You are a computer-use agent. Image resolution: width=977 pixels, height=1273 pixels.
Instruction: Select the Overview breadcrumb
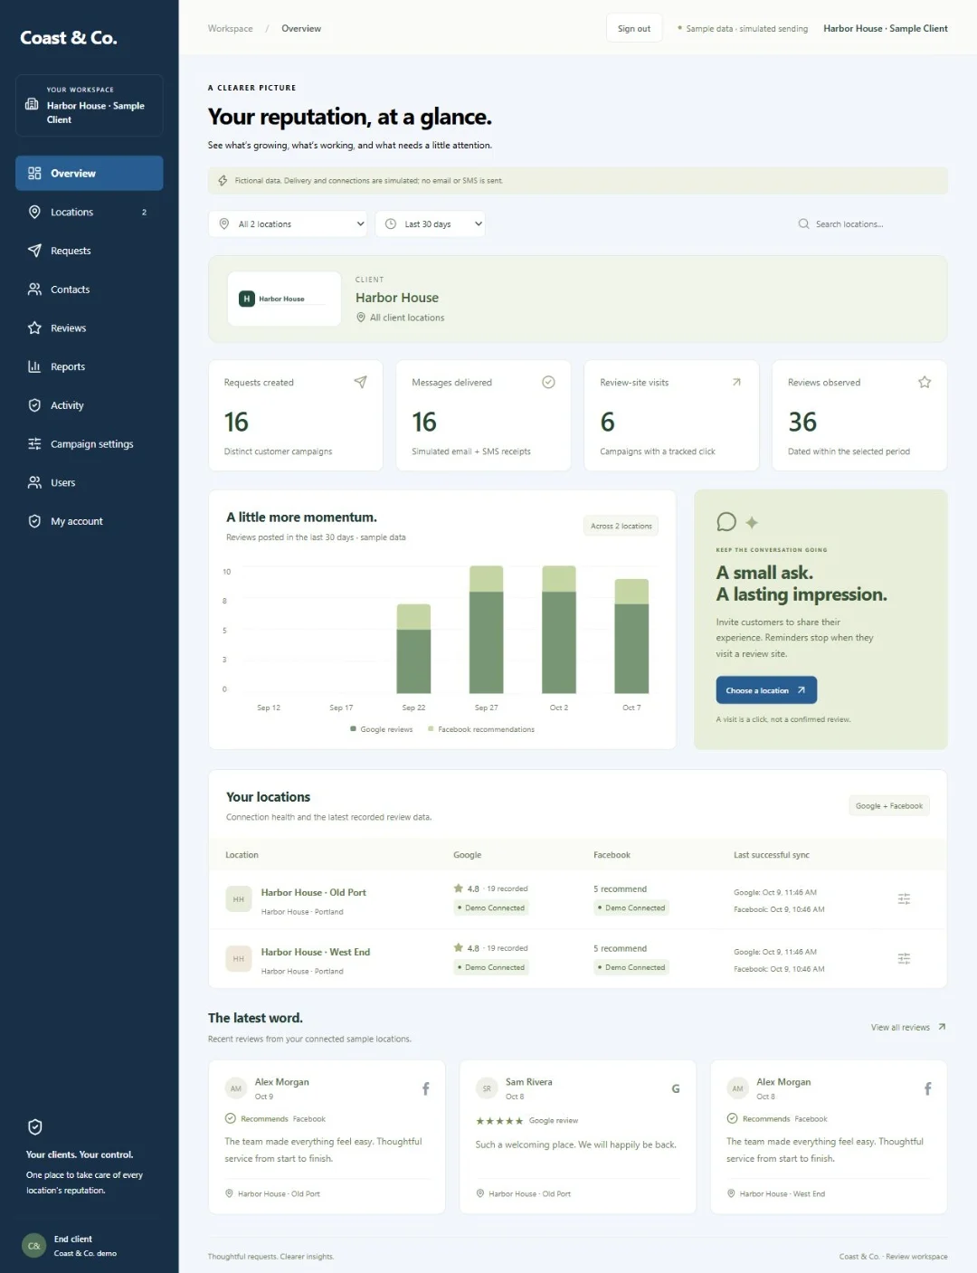(x=301, y=28)
